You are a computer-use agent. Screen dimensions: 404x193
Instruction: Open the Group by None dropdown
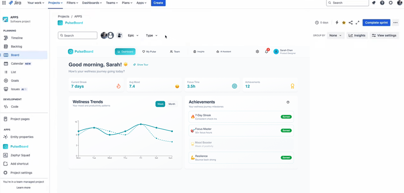(336, 35)
